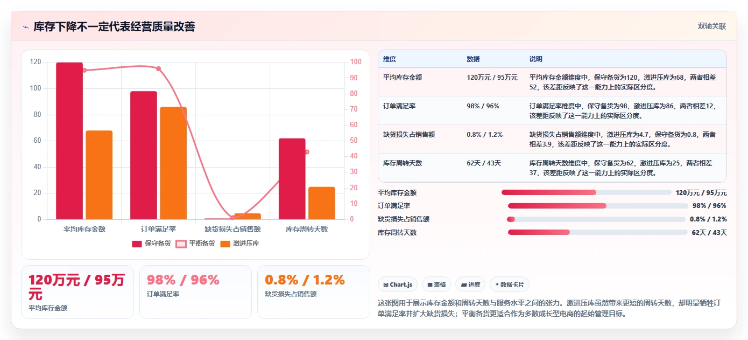Click the 缺货损失占销售额 progress bar
Viewport: 748px width, 340px height.
[596, 219]
